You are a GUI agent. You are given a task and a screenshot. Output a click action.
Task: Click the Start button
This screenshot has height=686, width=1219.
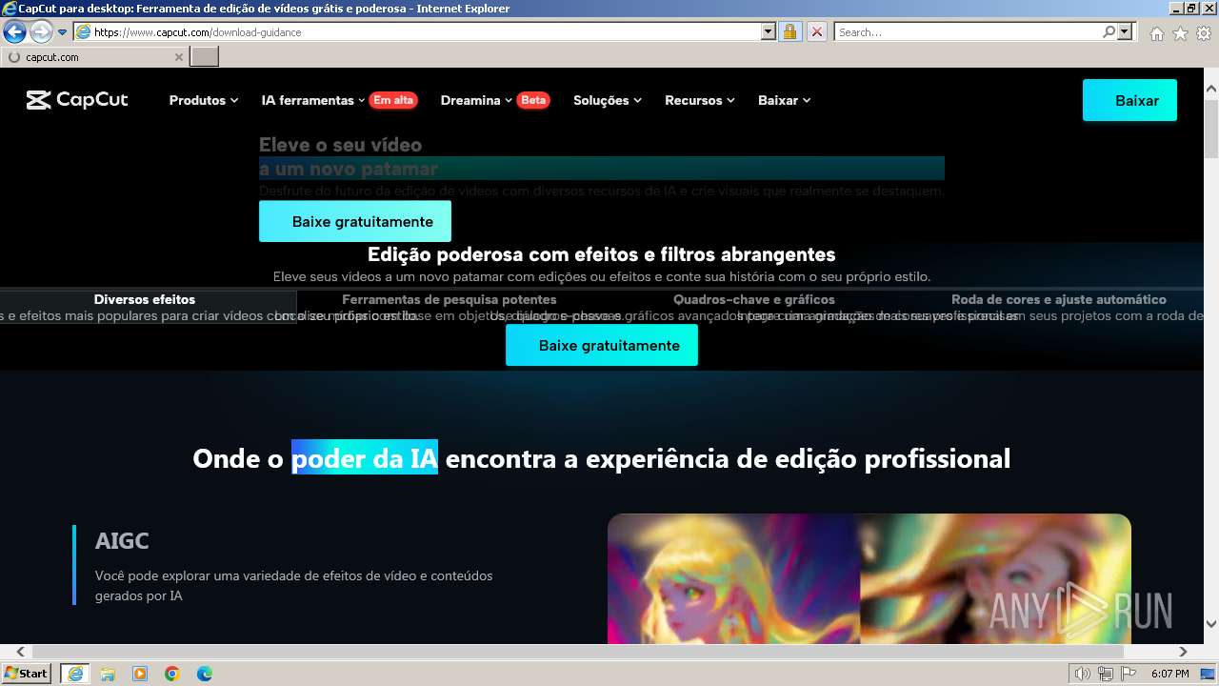point(27,674)
